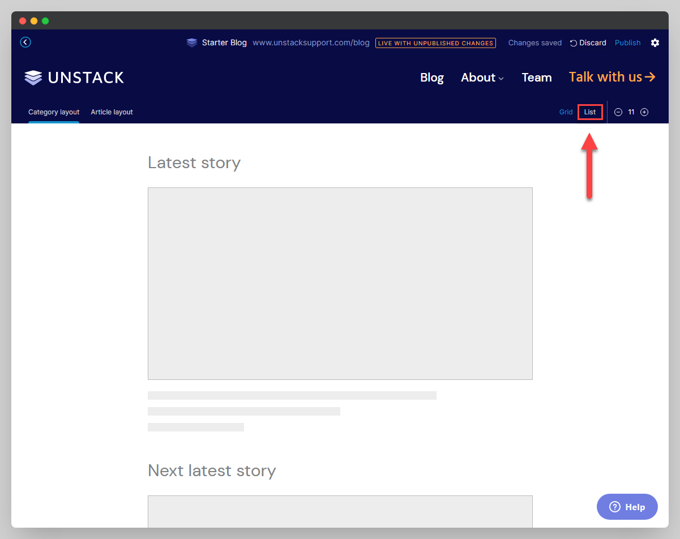Open the www.unstacksupport.com/blog link
The width and height of the screenshot is (680, 539).
point(311,43)
